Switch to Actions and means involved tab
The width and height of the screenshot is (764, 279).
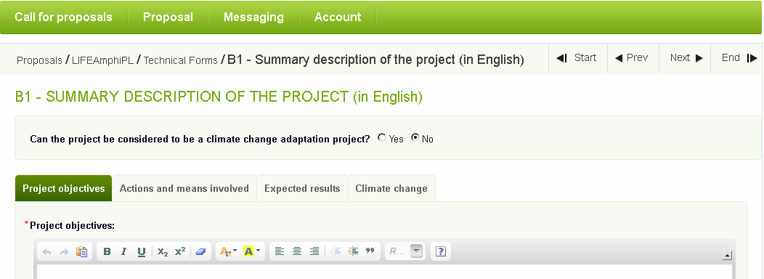[184, 188]
